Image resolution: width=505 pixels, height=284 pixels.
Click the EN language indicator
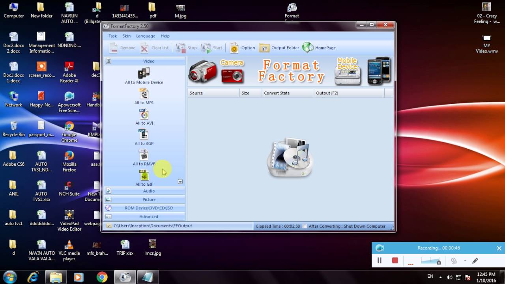[430, 277]
